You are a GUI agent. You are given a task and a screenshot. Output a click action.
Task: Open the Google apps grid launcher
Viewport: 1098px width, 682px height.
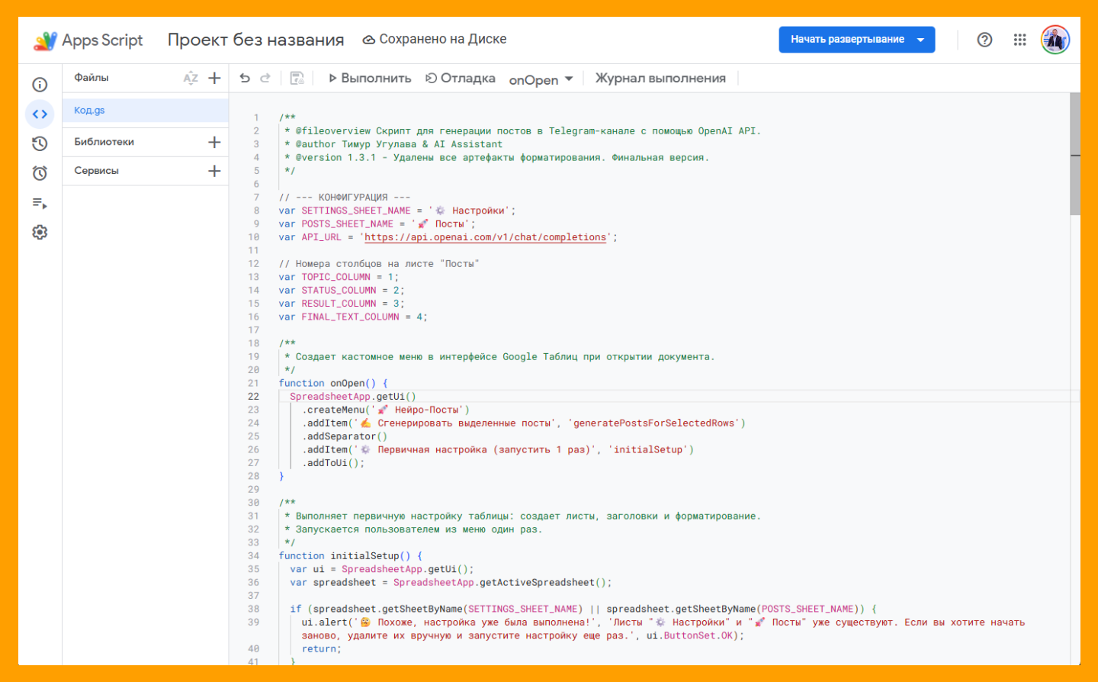click(1019, 40)
